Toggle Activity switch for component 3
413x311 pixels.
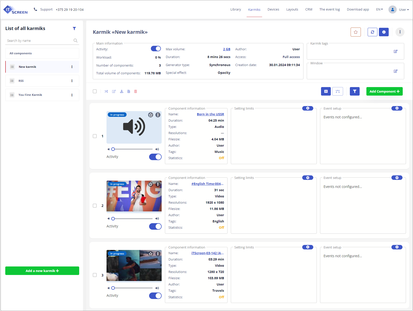[x=155, y=296]
